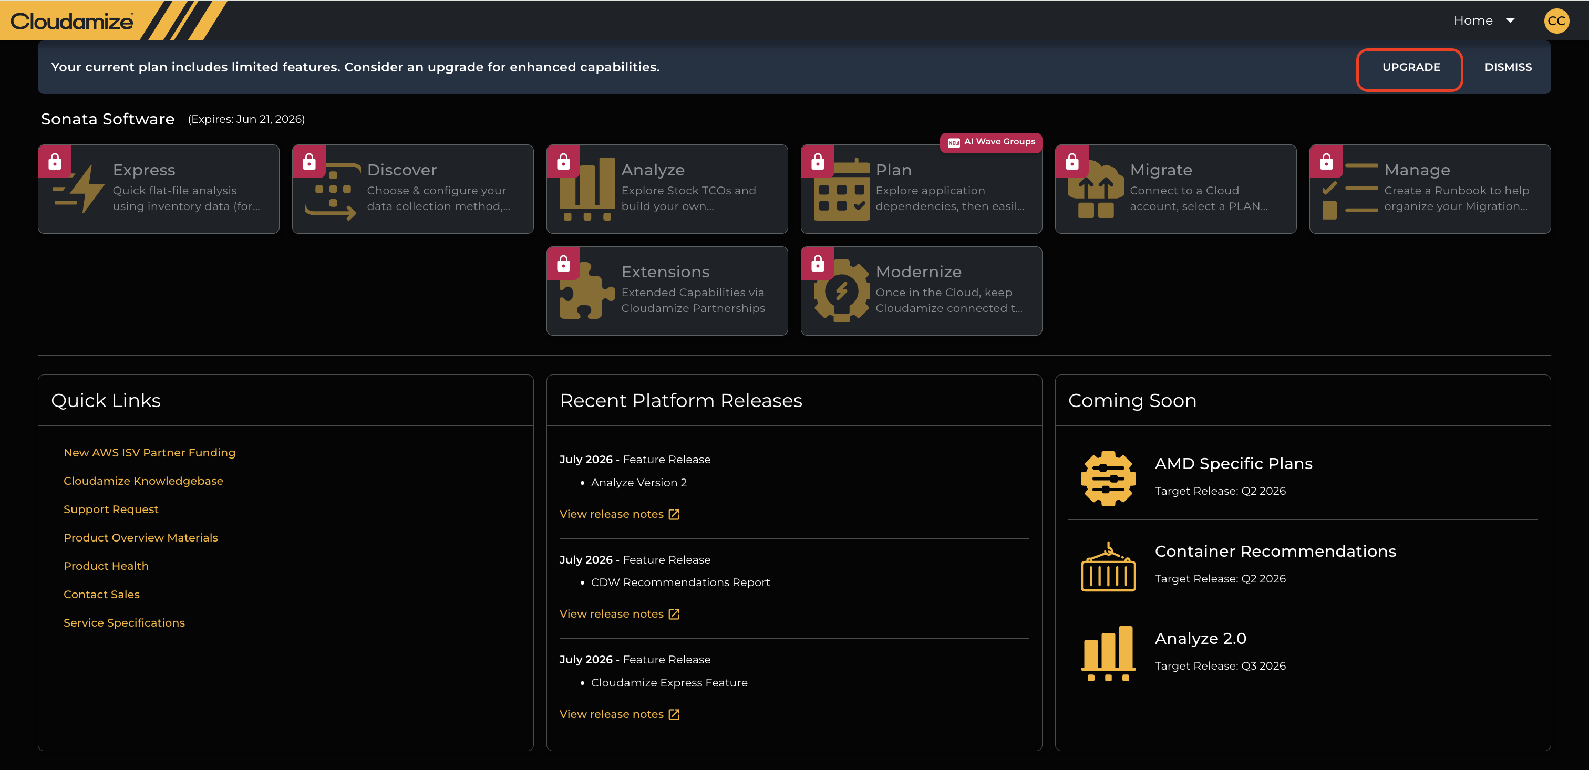This screenshot has width=1589, height=770.
Task: Click the Manage checklist icon
Action: click(1350, 191)
